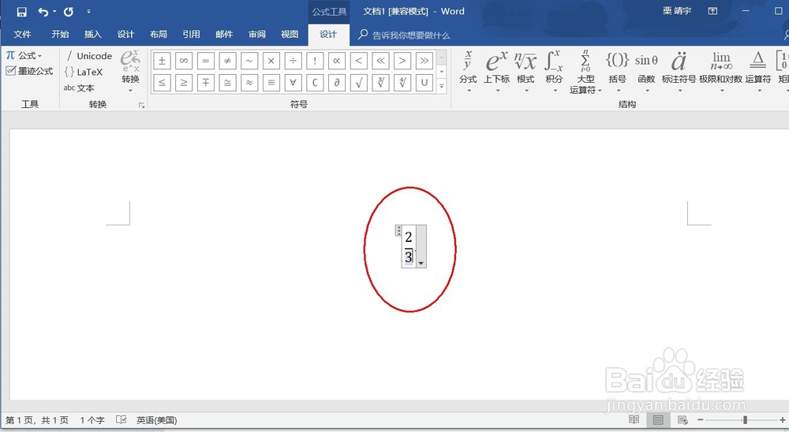The image size is (789, 432).
Task: Click the Undo arrow icon
Action: click(43, 12)
